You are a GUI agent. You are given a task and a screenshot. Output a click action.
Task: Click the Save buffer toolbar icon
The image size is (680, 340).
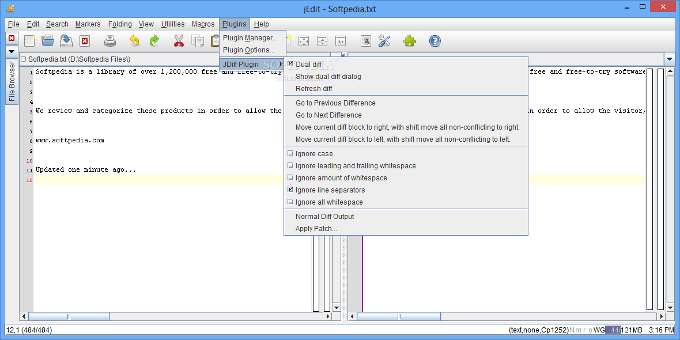[66, 41]
